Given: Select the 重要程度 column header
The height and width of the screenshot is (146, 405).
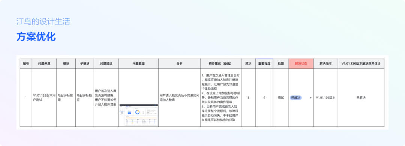Looking at the screenshot, I should (264, 64).
